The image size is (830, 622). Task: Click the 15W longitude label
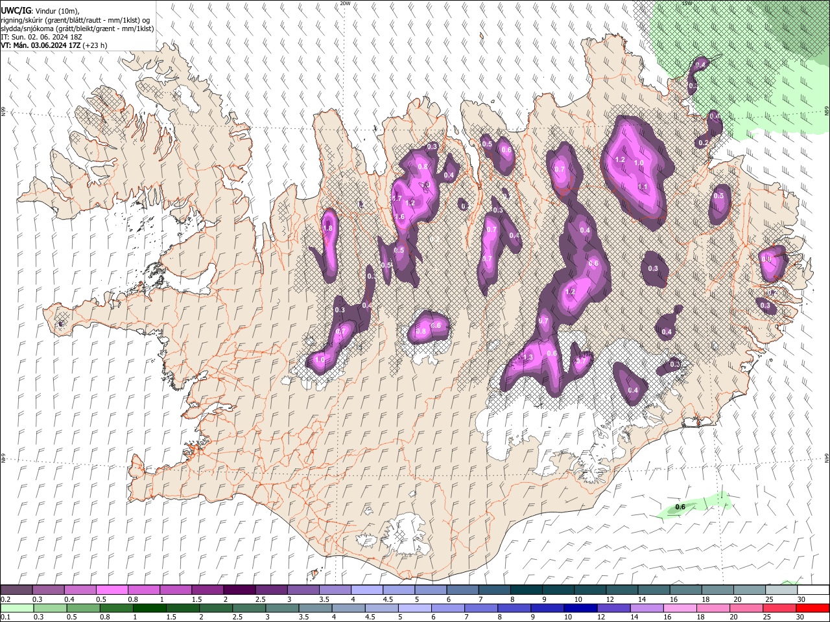coord(687,3)
